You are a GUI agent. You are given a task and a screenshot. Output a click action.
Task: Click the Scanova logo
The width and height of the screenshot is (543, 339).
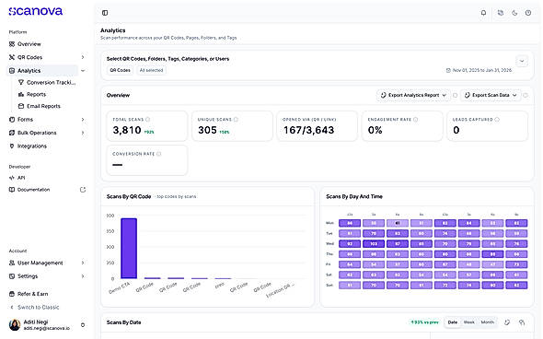click(x=36, y=11)
